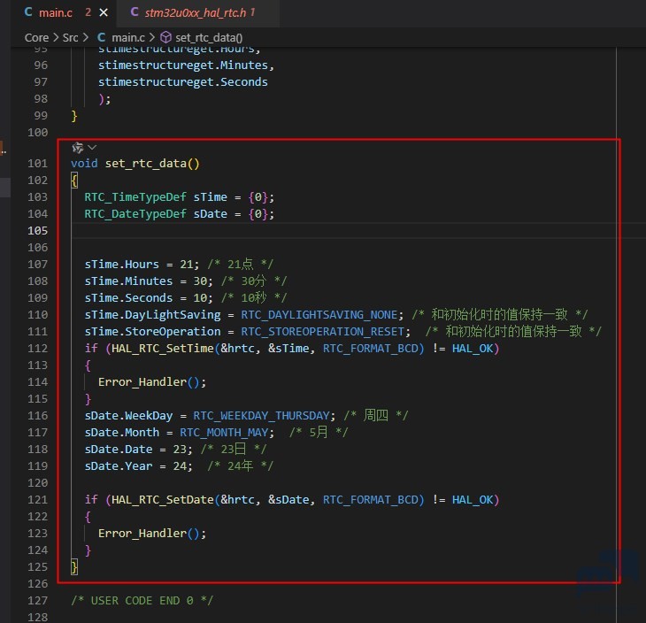Open set_rtc_data() breadcrumb symbol
Viewport: 646px width, 623px height.
coord(209,37)
